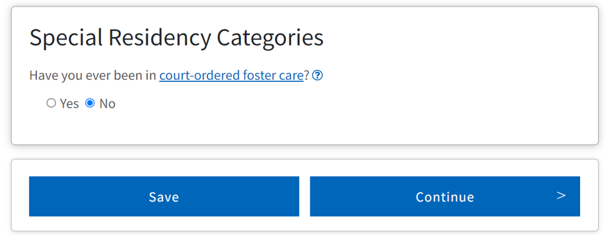Image resolution: width=607 pixels, height=235 pixels.
Task: Show the question mark tooltip for foster care
Action: [x=317, y=76]
